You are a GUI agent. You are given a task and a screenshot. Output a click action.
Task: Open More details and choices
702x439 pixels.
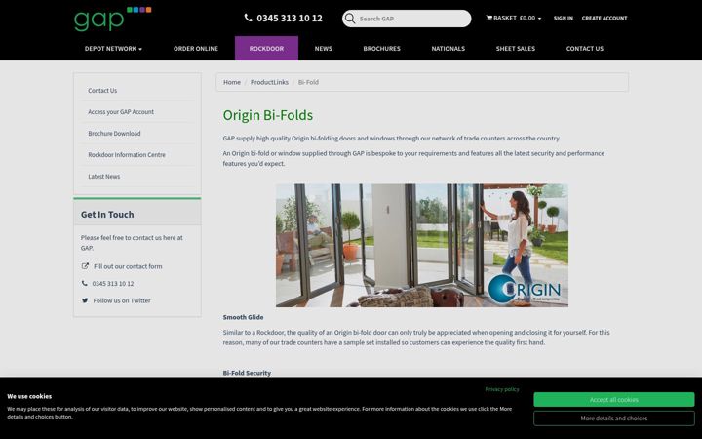tap(614, 419)
